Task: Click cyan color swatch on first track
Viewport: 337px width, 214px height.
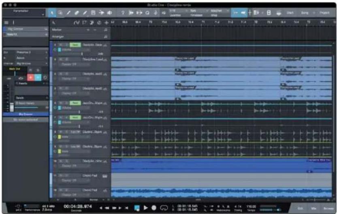Action: tap(60, 50)
